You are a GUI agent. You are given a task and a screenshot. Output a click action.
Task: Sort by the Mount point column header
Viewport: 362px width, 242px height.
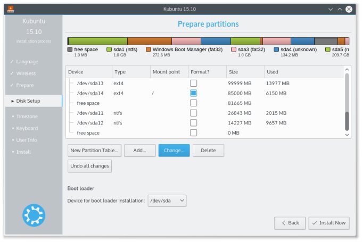169,72
